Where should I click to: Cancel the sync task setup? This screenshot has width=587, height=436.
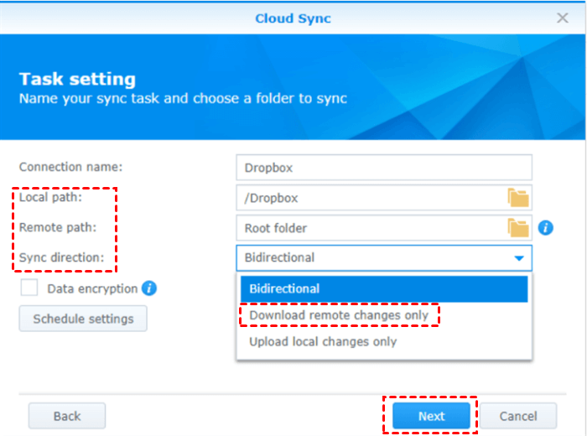coord(518,416)
